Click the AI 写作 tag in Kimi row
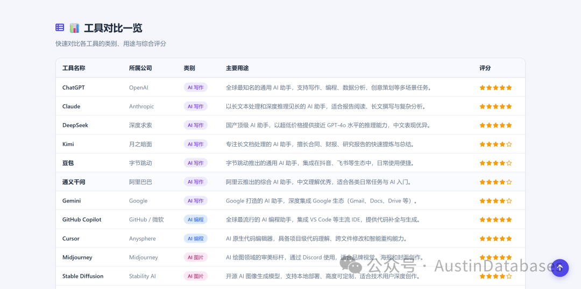The width and height of the screenshot is (581, 289). tap(196, 144)
